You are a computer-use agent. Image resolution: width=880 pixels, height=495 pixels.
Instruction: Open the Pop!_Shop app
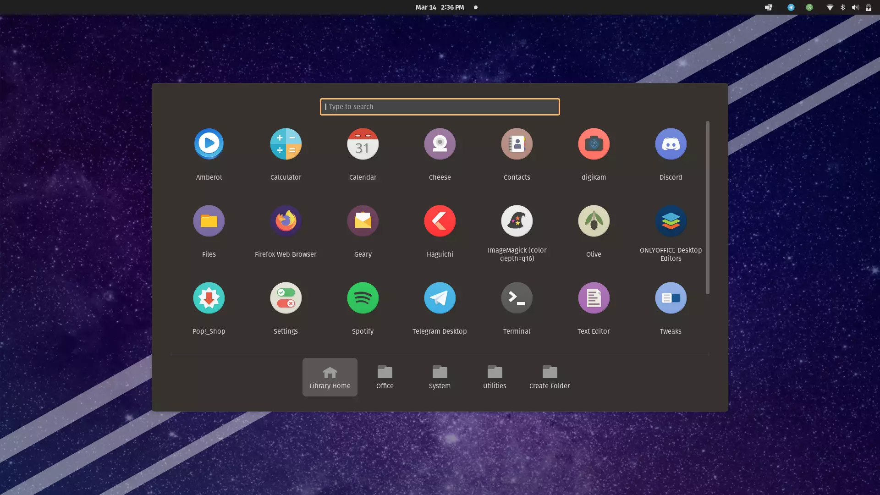pos(209,298)
